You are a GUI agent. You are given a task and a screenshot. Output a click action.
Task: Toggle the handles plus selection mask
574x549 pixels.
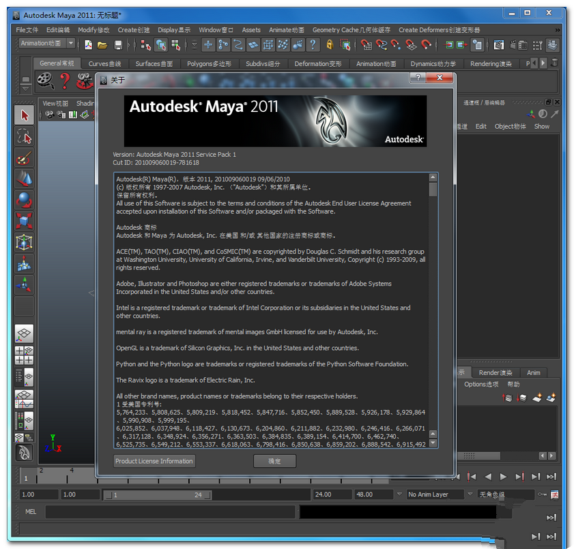208,44
